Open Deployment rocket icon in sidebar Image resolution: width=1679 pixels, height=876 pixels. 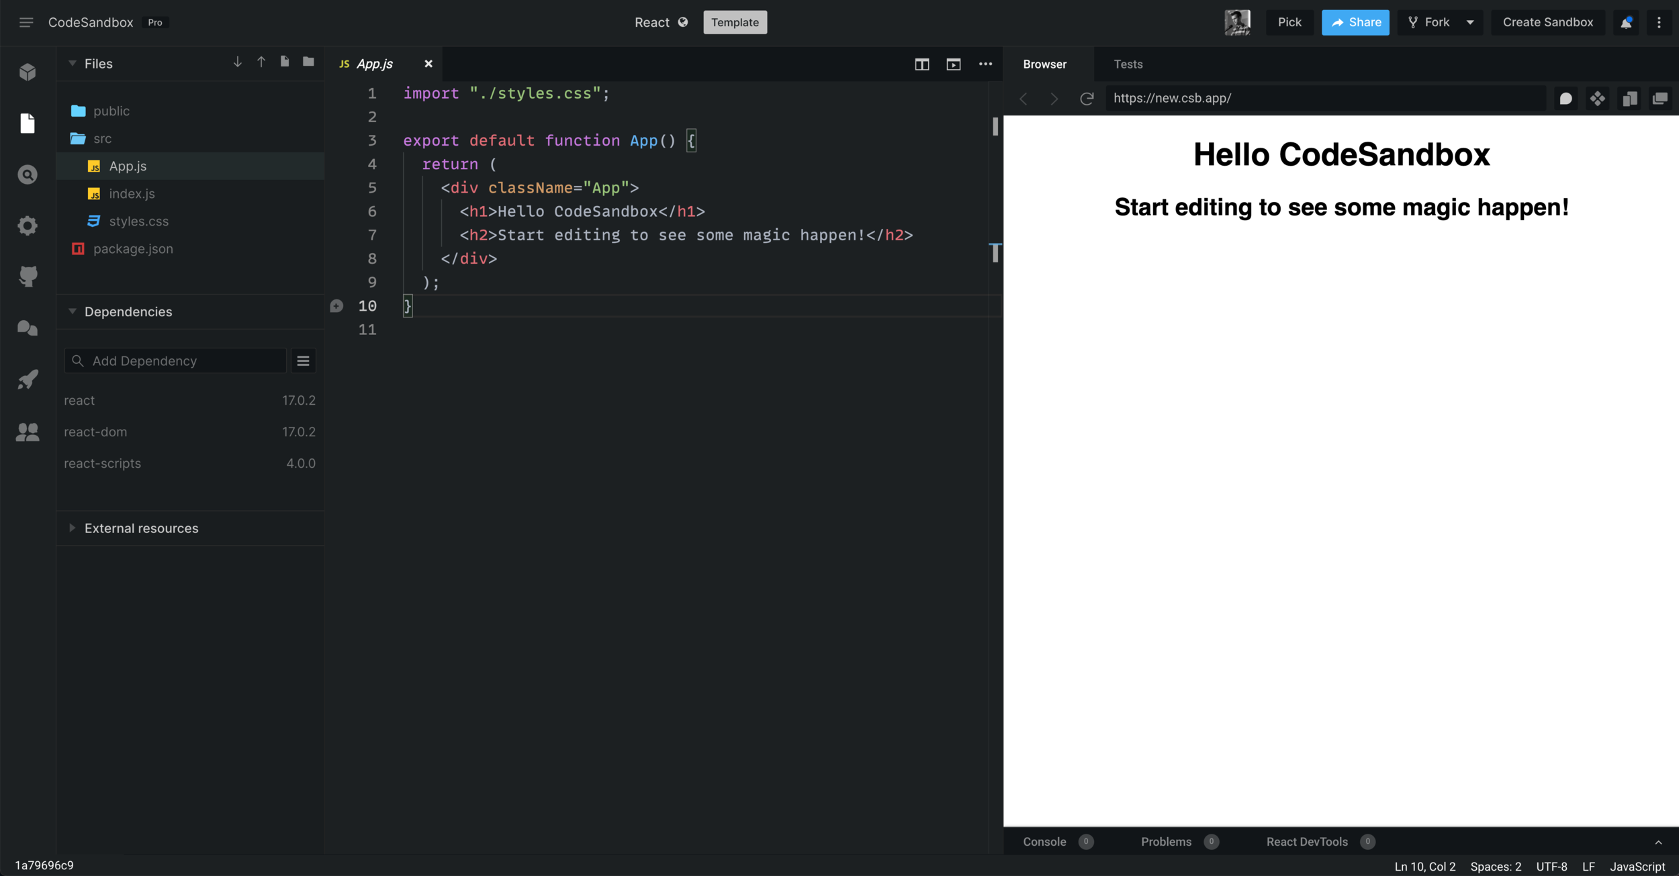pyautogui.click(x=28, y=380)
